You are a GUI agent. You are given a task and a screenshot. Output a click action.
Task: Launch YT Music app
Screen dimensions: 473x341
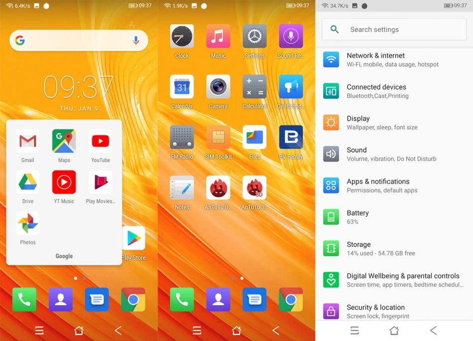tap(64, 182)
